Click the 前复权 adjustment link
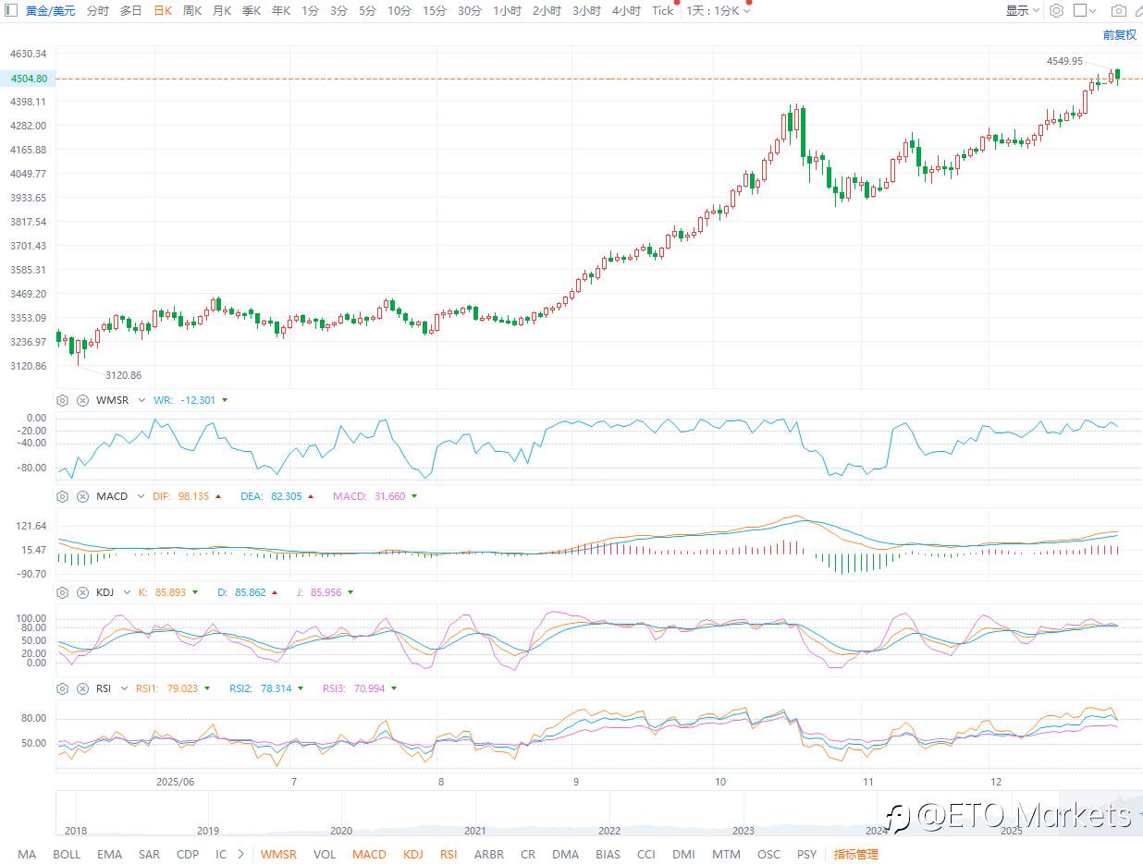1143x864 pixels. point(1119,35)
